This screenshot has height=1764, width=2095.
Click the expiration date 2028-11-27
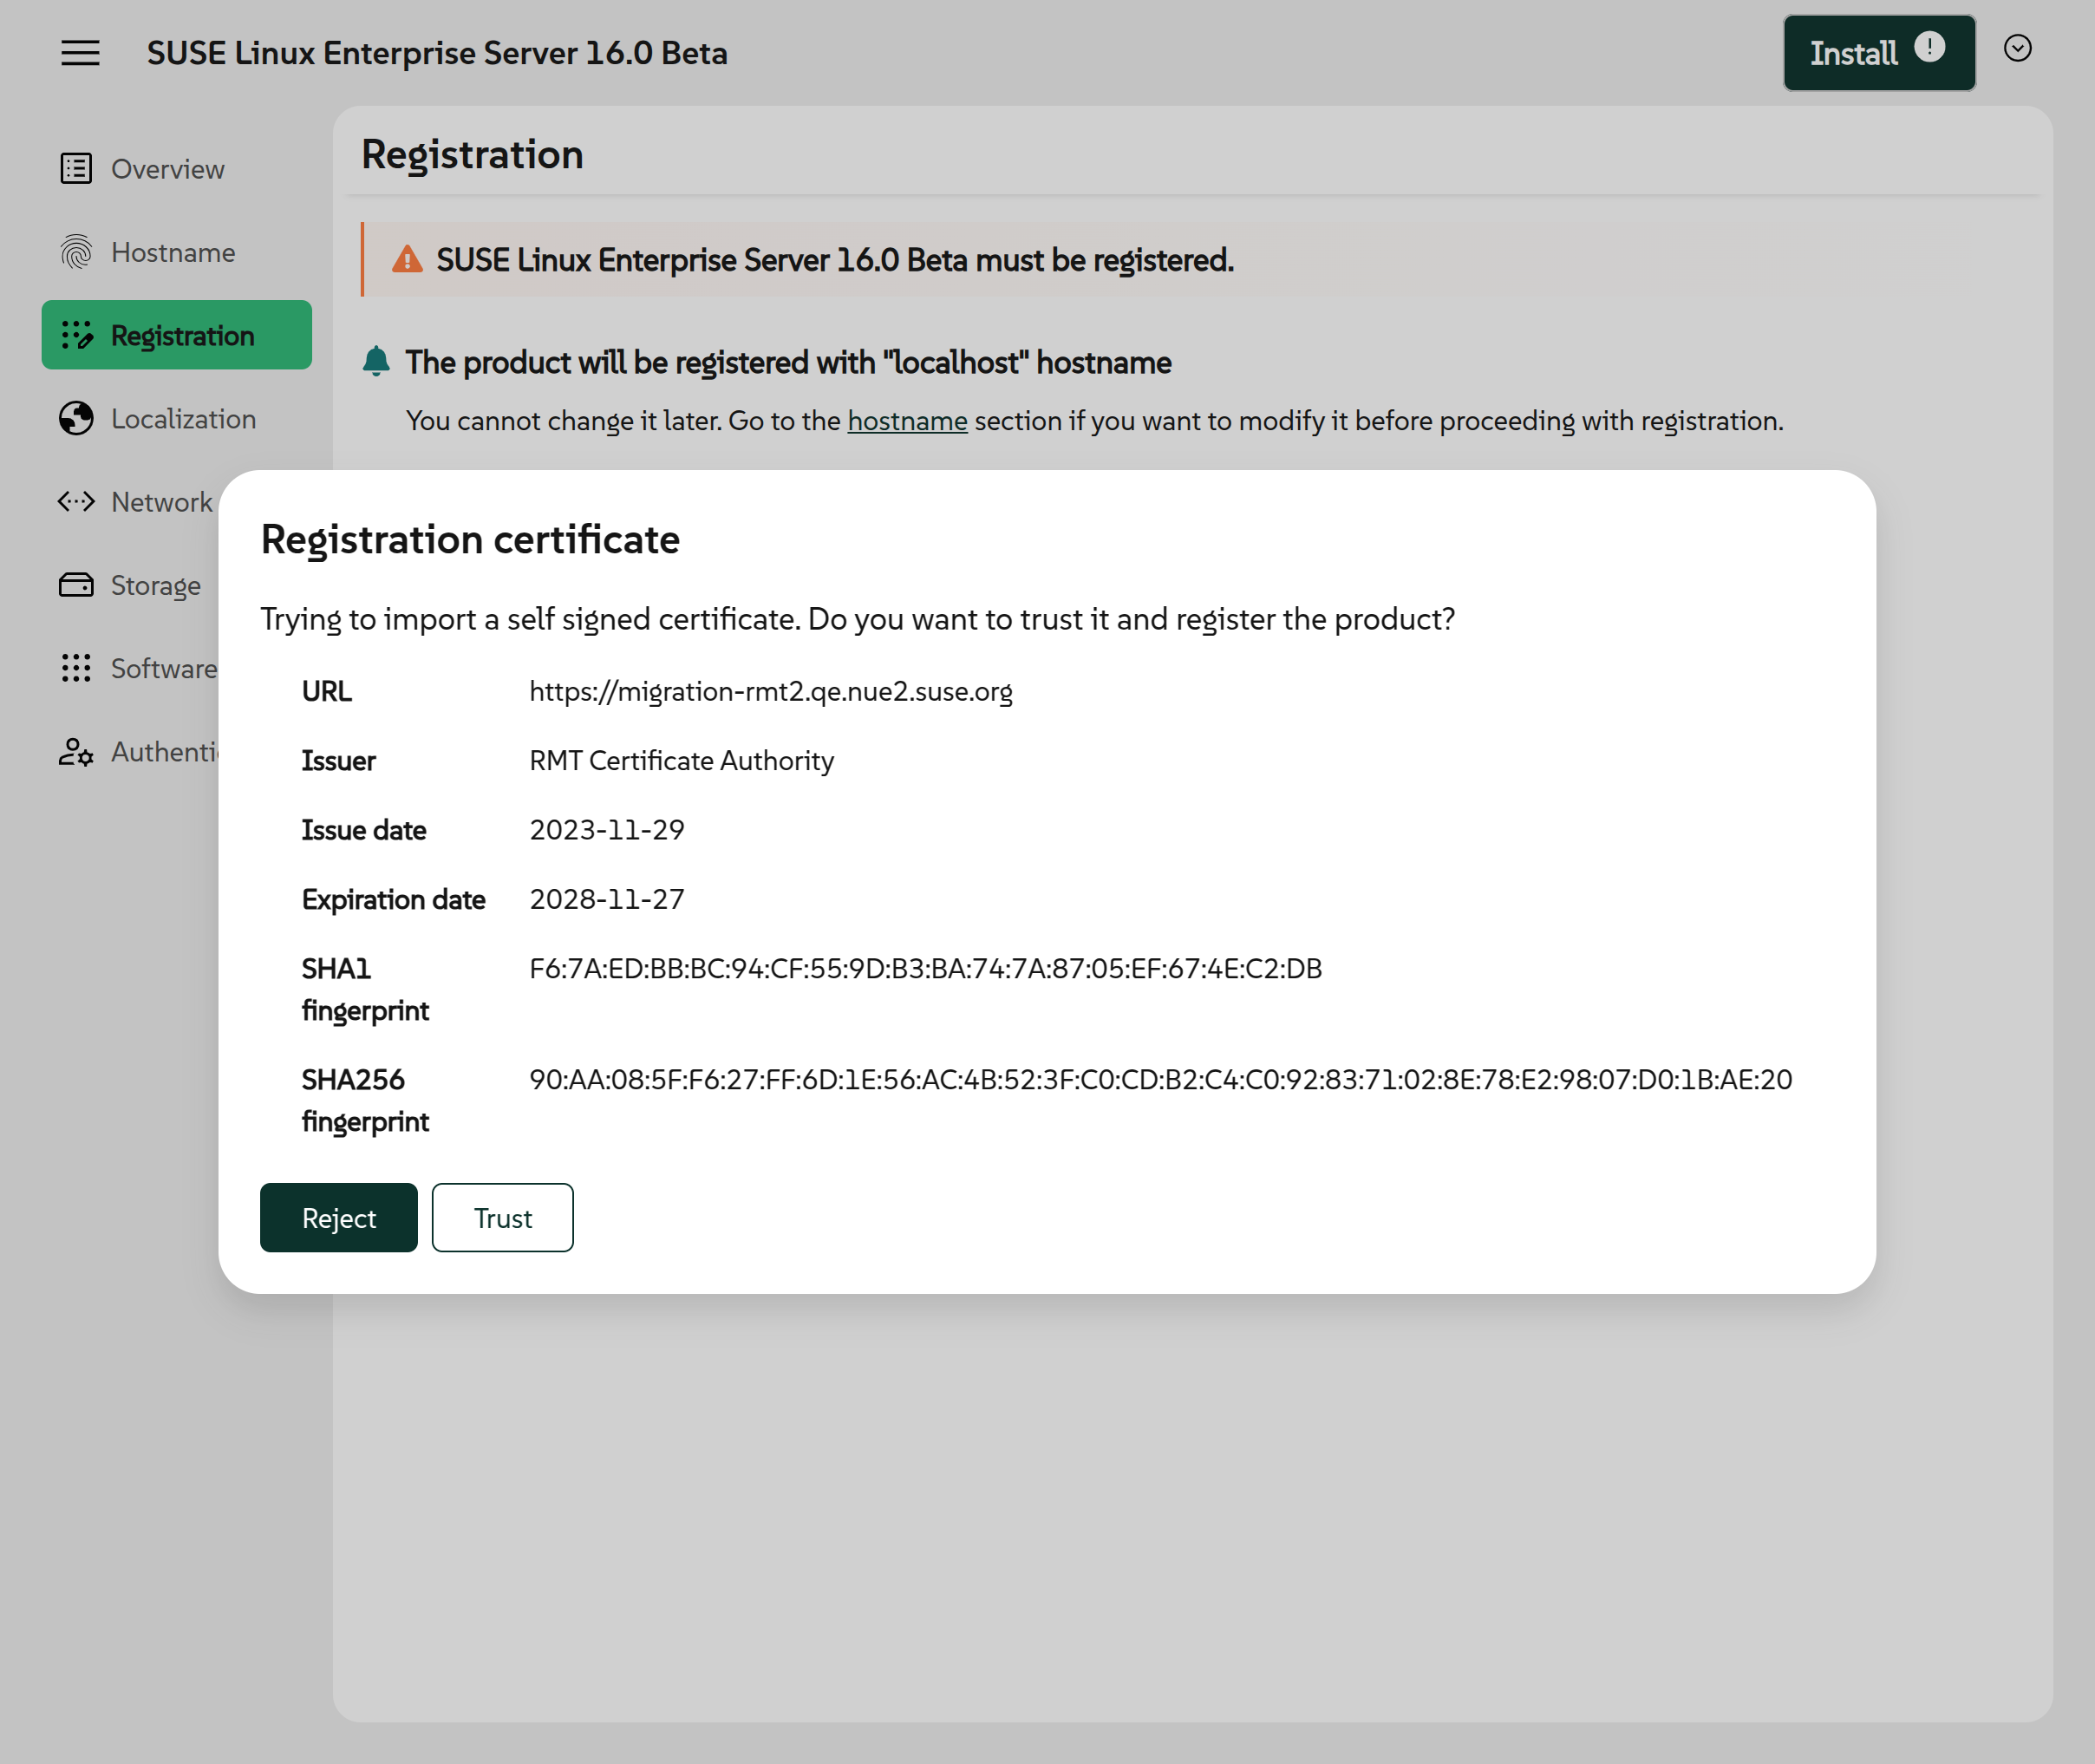606,899
